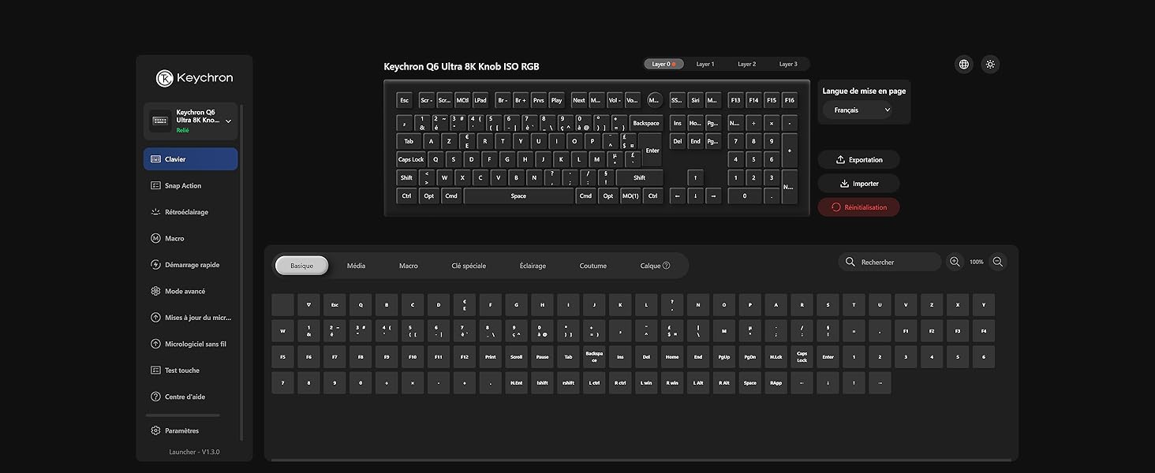
Task: Click the Importer button
Action: 858,184
